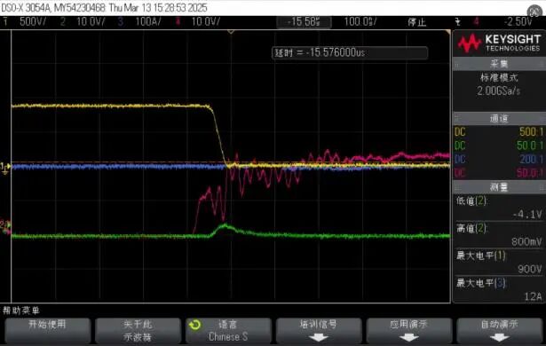This screenshot has height=346, width=546.
Task: Click the 停止 run status indicator
Action: pos(416,22)
